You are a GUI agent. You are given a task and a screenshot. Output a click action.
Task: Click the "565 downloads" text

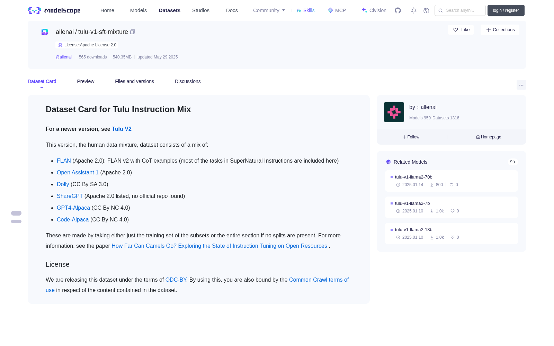tap(93, 57)
